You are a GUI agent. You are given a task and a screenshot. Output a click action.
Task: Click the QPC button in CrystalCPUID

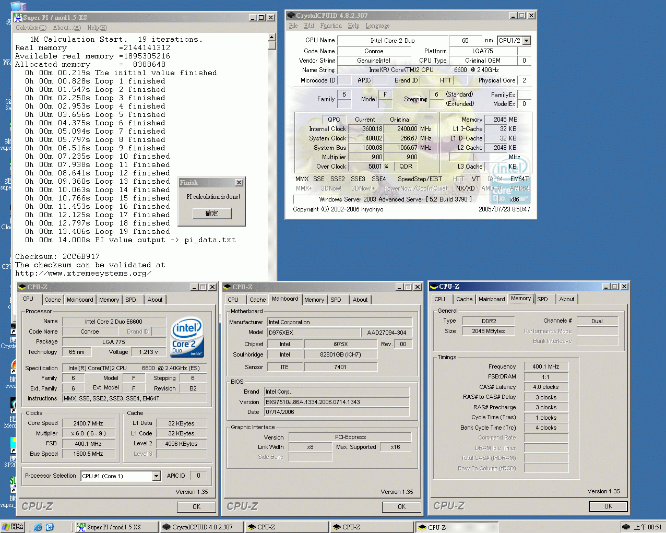click(x=334, y=120)
